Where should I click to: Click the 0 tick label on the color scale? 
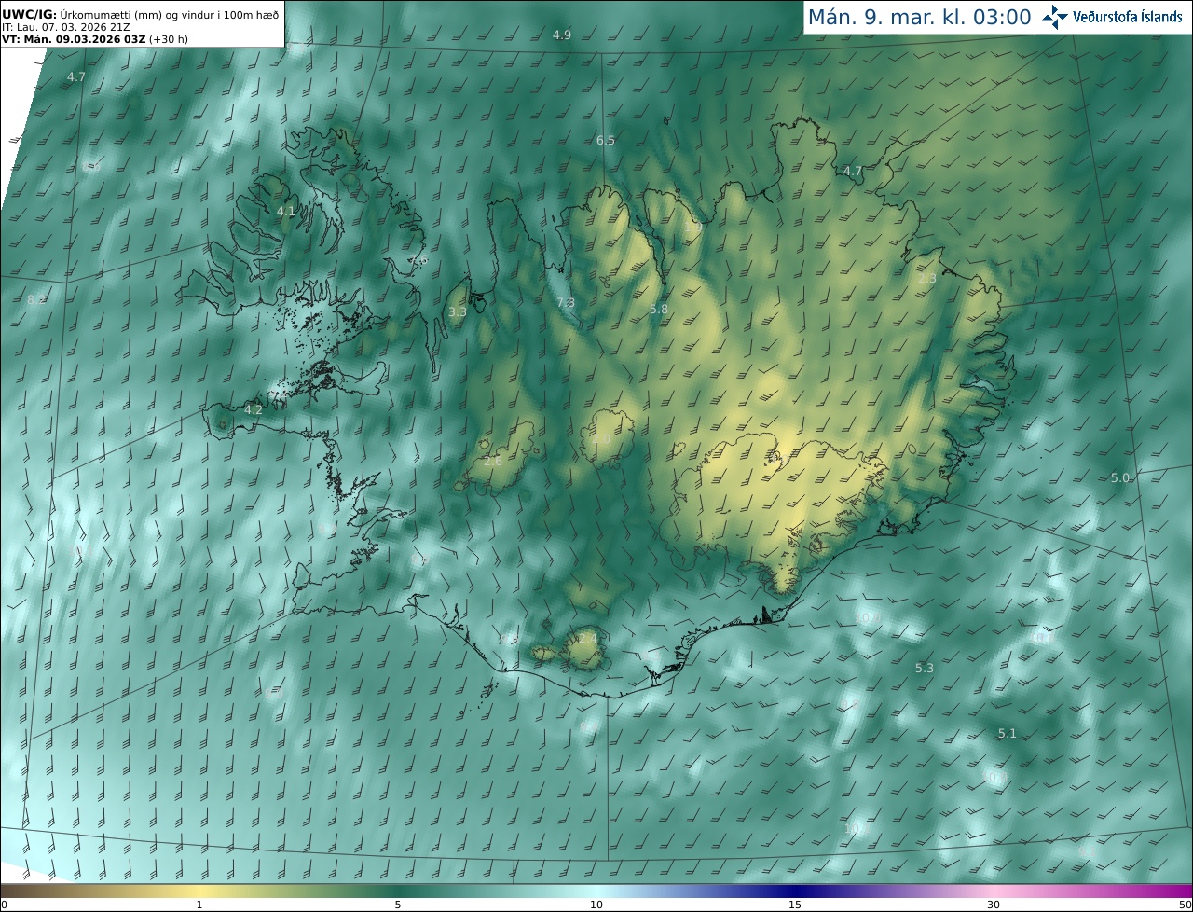[x=4, y=905]
